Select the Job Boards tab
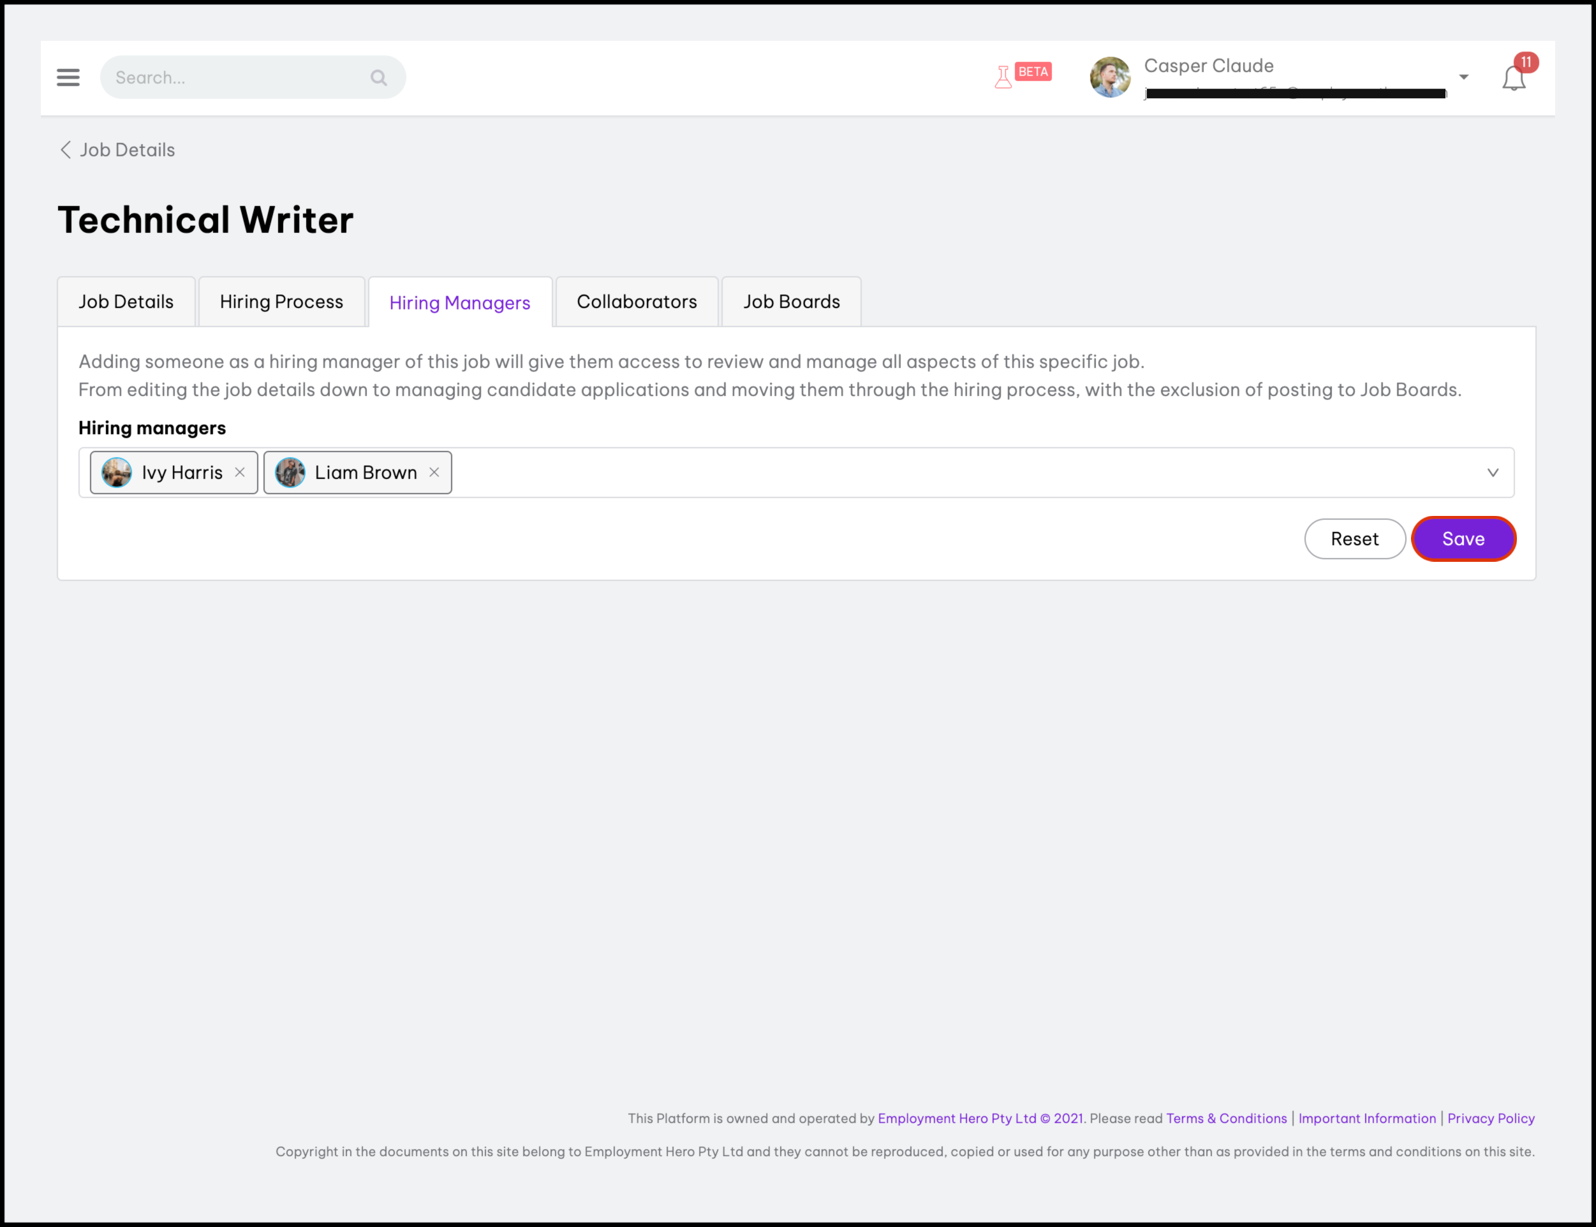The width and height of the screenshot is (1596, 1227). point(791,302)
